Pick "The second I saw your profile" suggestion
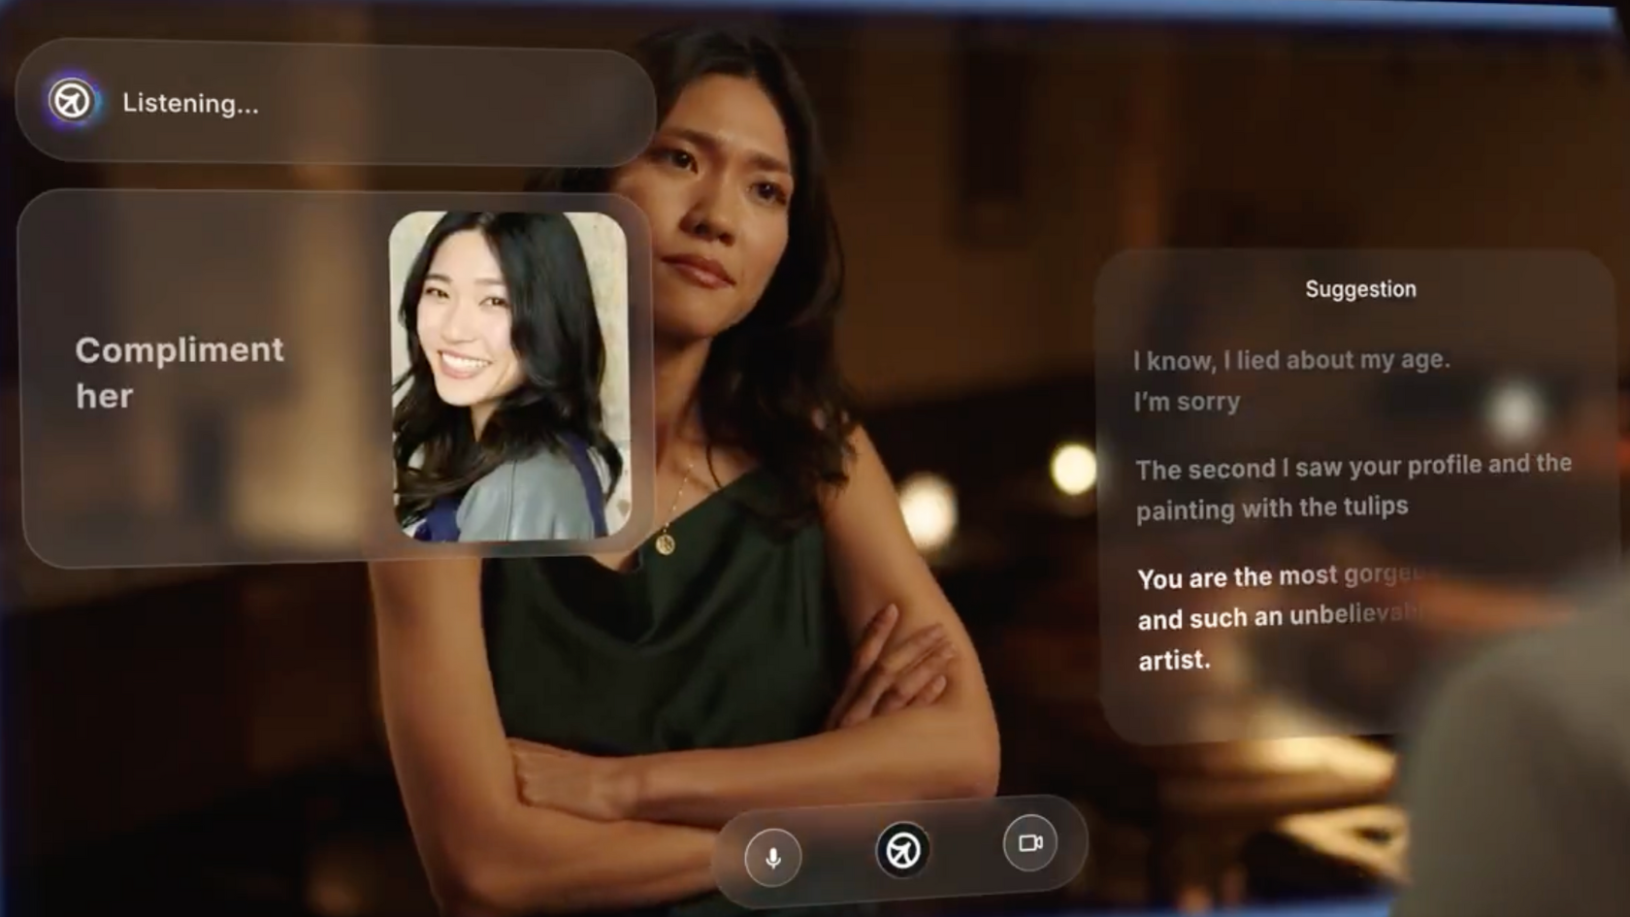The width and height of the screenshot is (1630, 917). pos(1353,467)
